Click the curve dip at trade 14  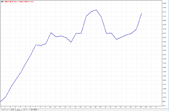[71, 42]
